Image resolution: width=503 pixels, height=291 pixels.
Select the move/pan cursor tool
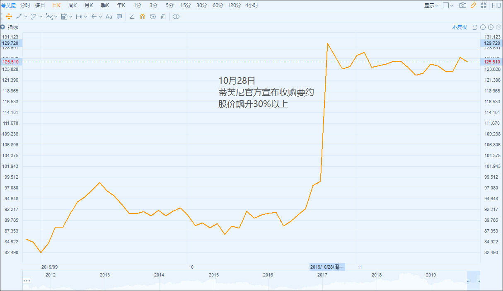(9, 17)
